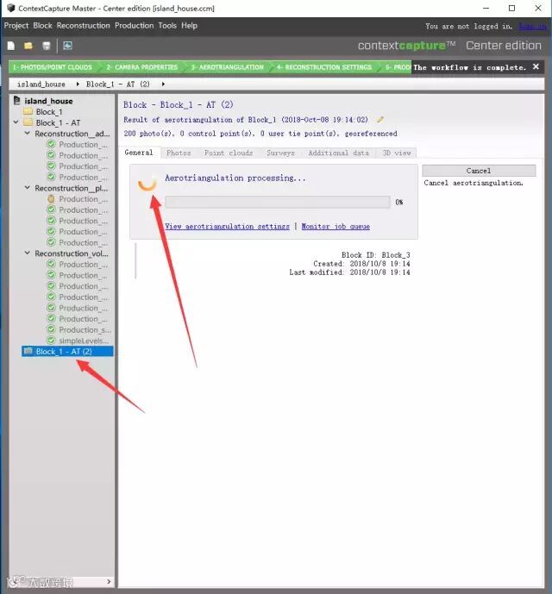The width and height of the screenshot is (552, 594).
Task: Click the Save project toolbar icon
Action: [47, 46]
